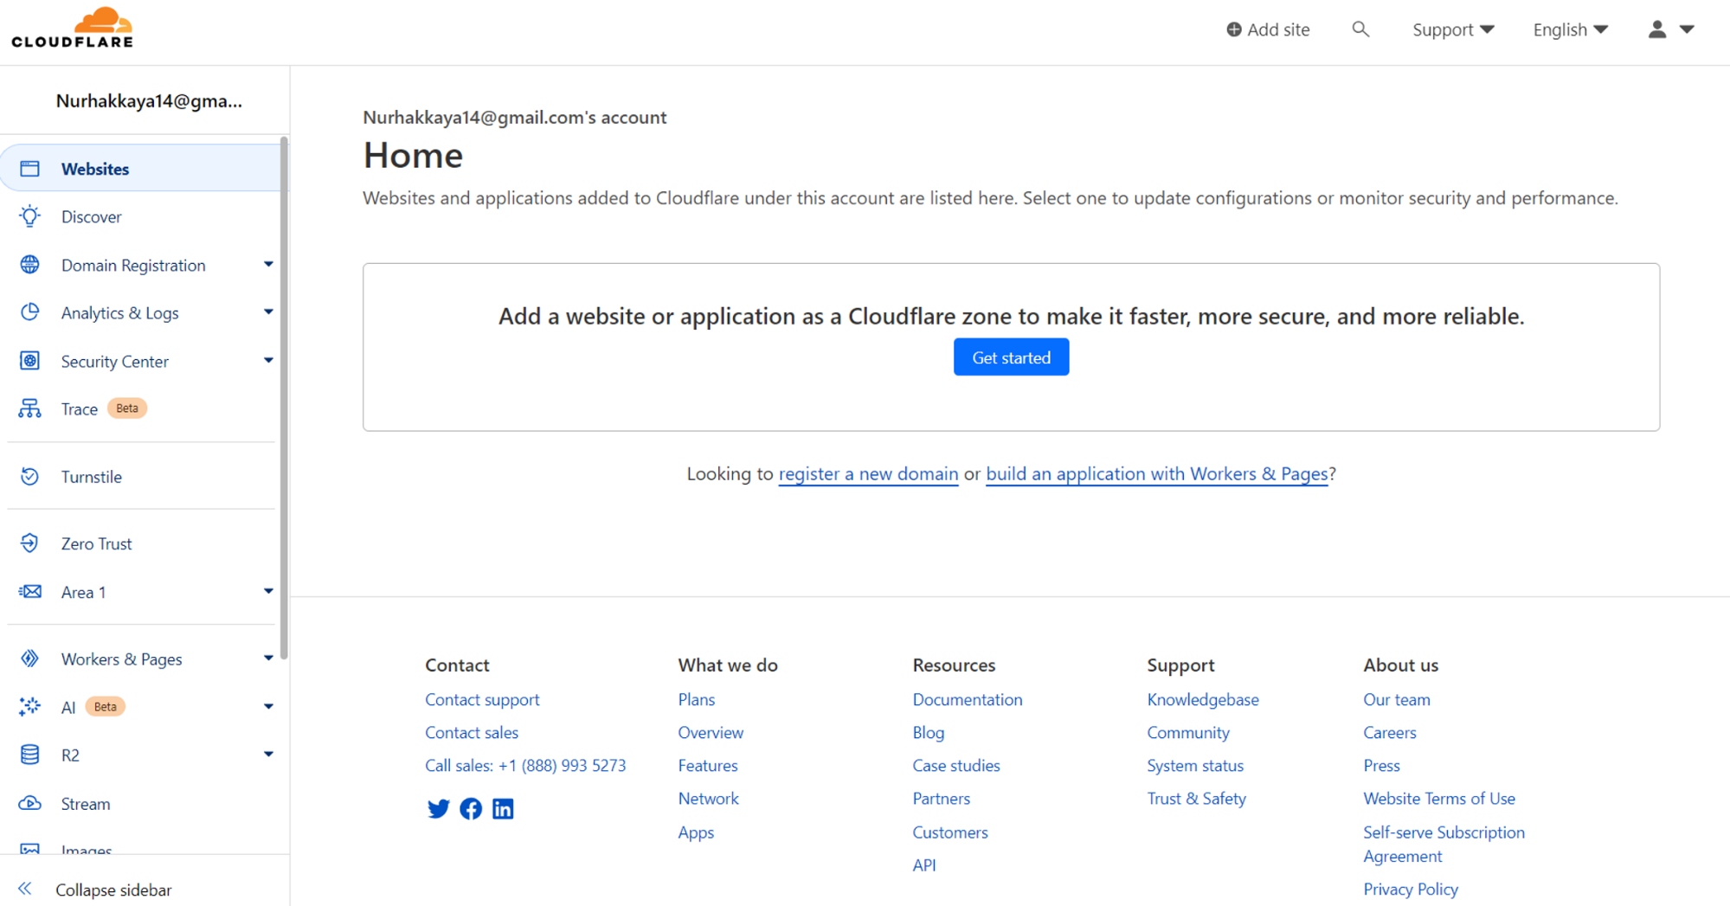Click the Collapse sidebar label
1730x906 pixels.
[x=113, y=889]
